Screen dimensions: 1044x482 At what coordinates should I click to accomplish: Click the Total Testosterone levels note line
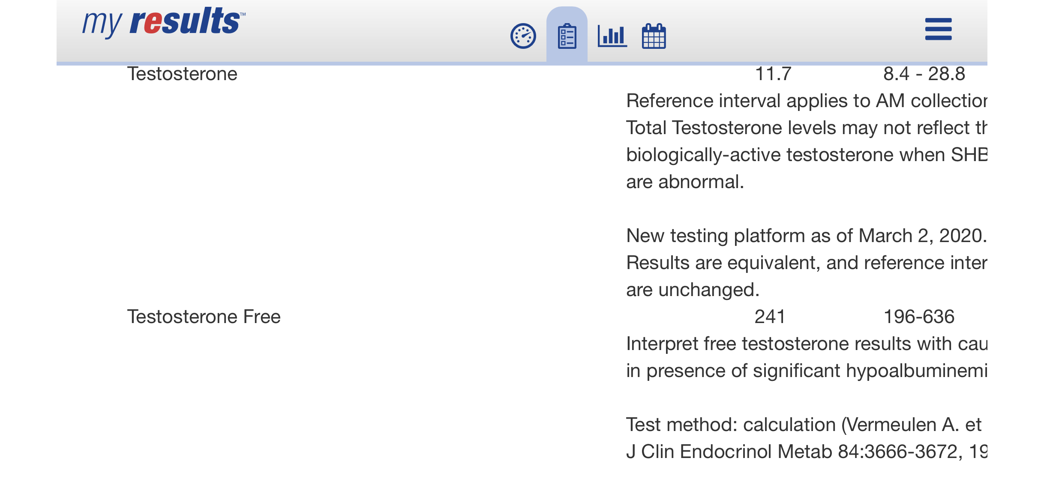point(806,128)
